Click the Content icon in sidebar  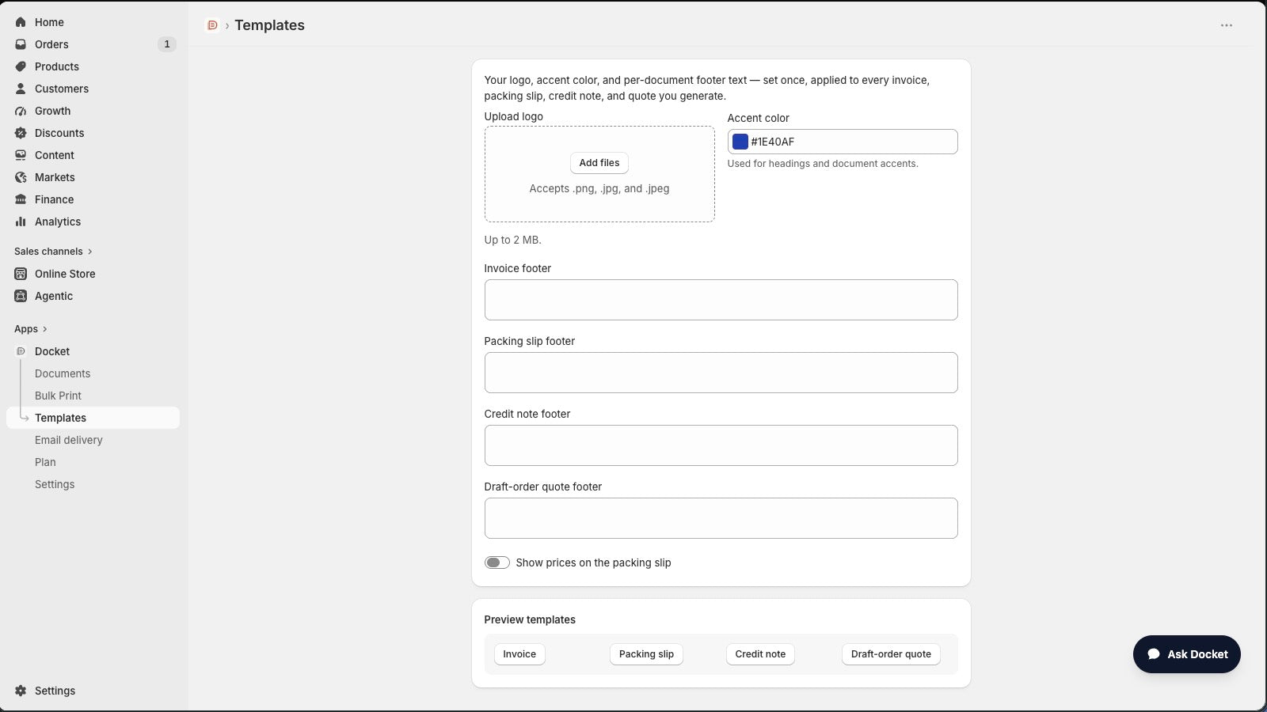coord(21,155)
